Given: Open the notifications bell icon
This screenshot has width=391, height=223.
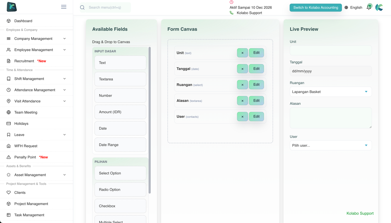Looking at the screenshot, I should tap(369, 7).
